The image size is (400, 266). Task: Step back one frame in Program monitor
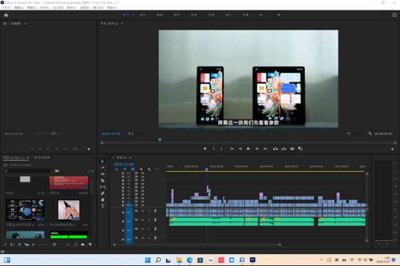[x=241, y=149]
